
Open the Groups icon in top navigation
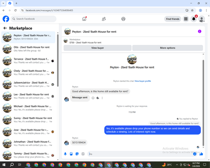click(123, 19)
